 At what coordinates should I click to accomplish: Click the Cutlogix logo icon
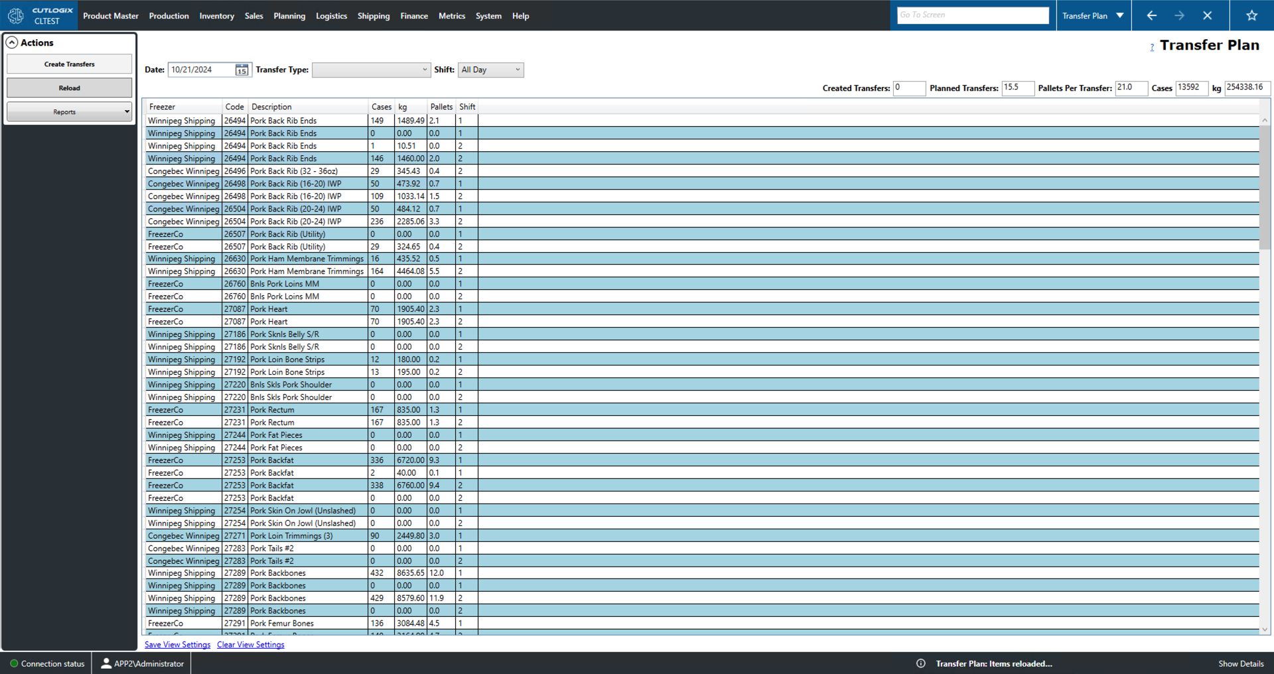pyautogui.click(x=16, y=16)
